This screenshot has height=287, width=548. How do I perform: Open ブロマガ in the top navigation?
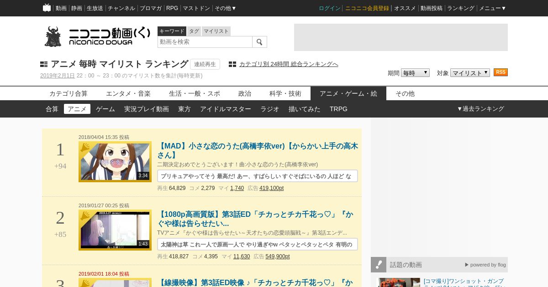[151, 8]
